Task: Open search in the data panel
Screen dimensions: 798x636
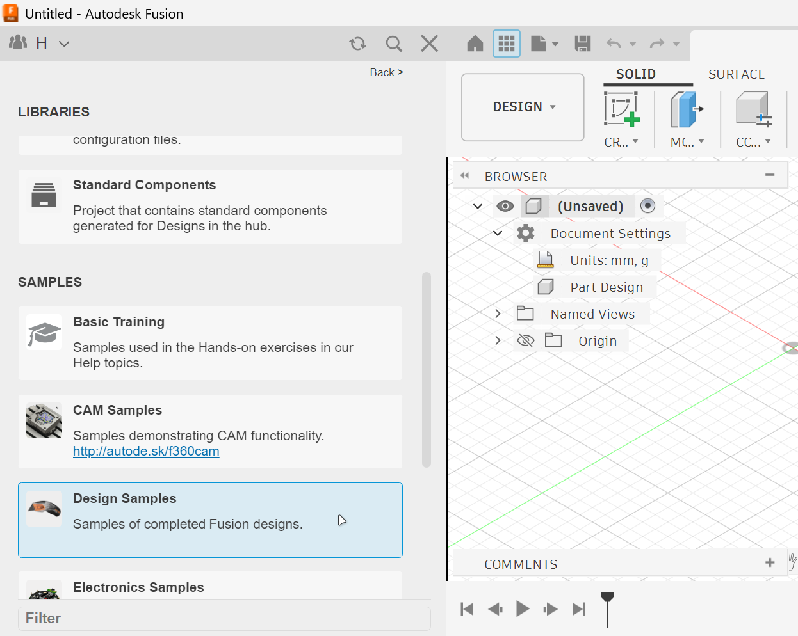Action: (x=394, y=44)
